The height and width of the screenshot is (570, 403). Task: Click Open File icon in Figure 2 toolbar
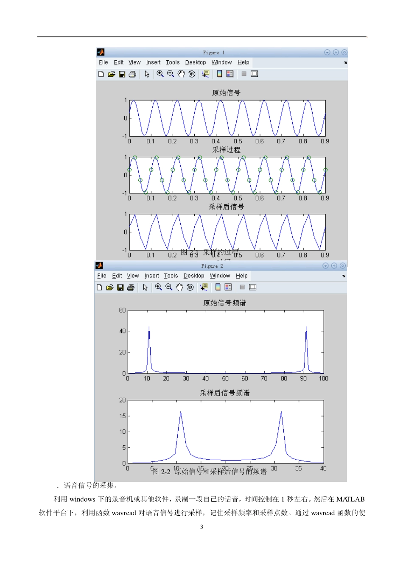[110, 287]
